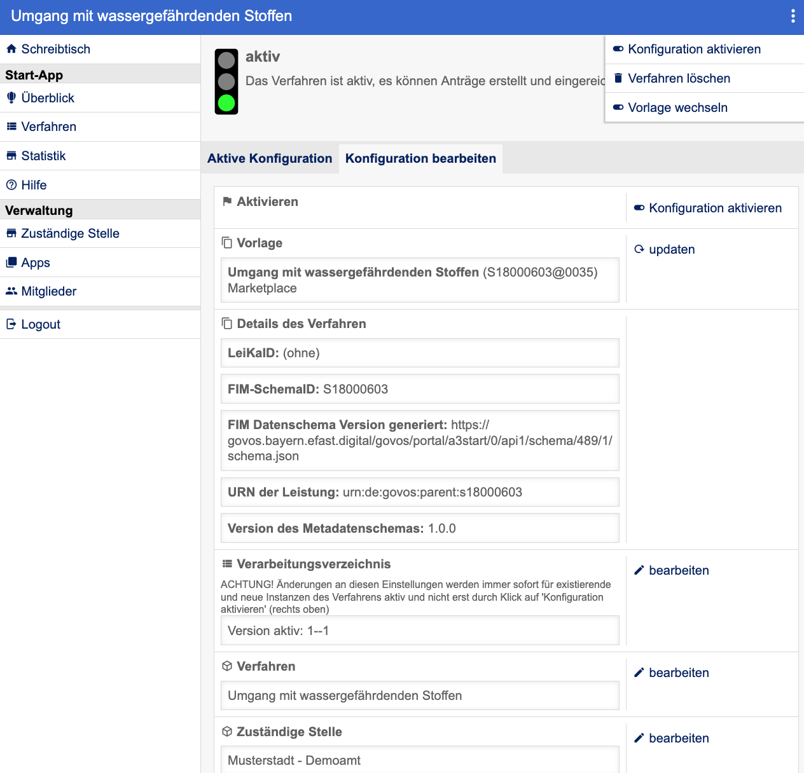
Task: Click the Hilfe question mark icon
Action: [x=11, y=185]
